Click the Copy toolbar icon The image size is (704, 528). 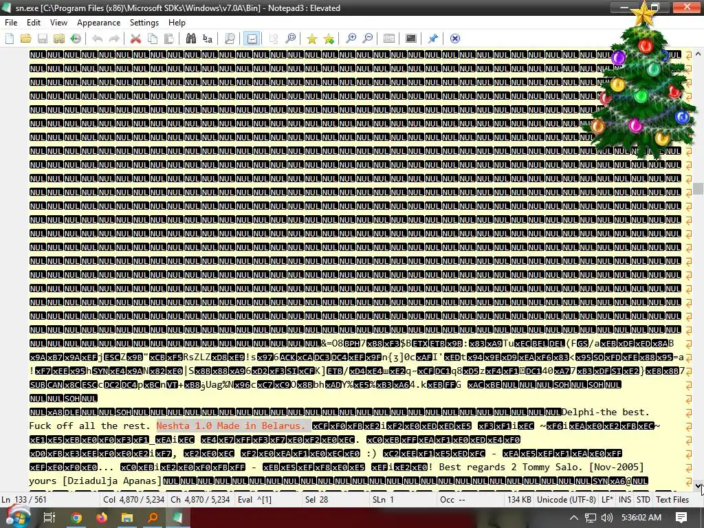[x=153, y=38]
